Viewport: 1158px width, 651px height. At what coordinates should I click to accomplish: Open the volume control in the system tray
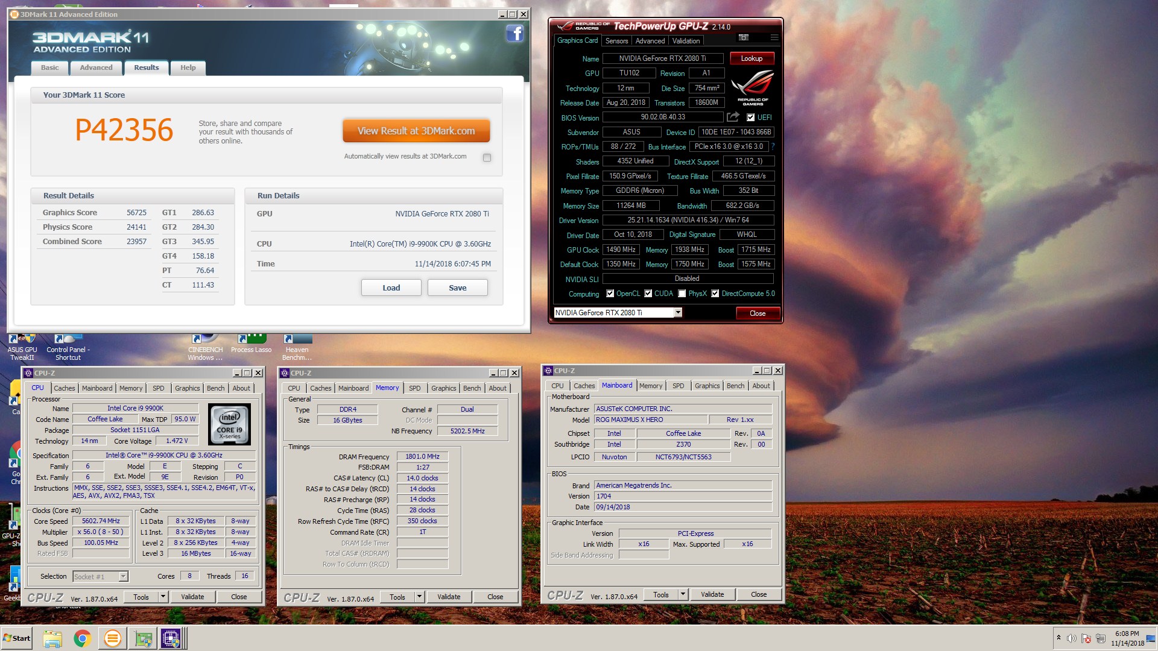coord(1071,638)
